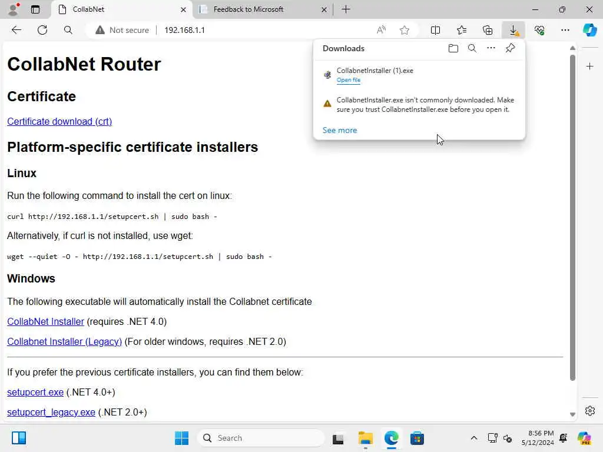Click the CollabnetInstaller.exe warning message
603x452 pixels.
click(425, 105)
